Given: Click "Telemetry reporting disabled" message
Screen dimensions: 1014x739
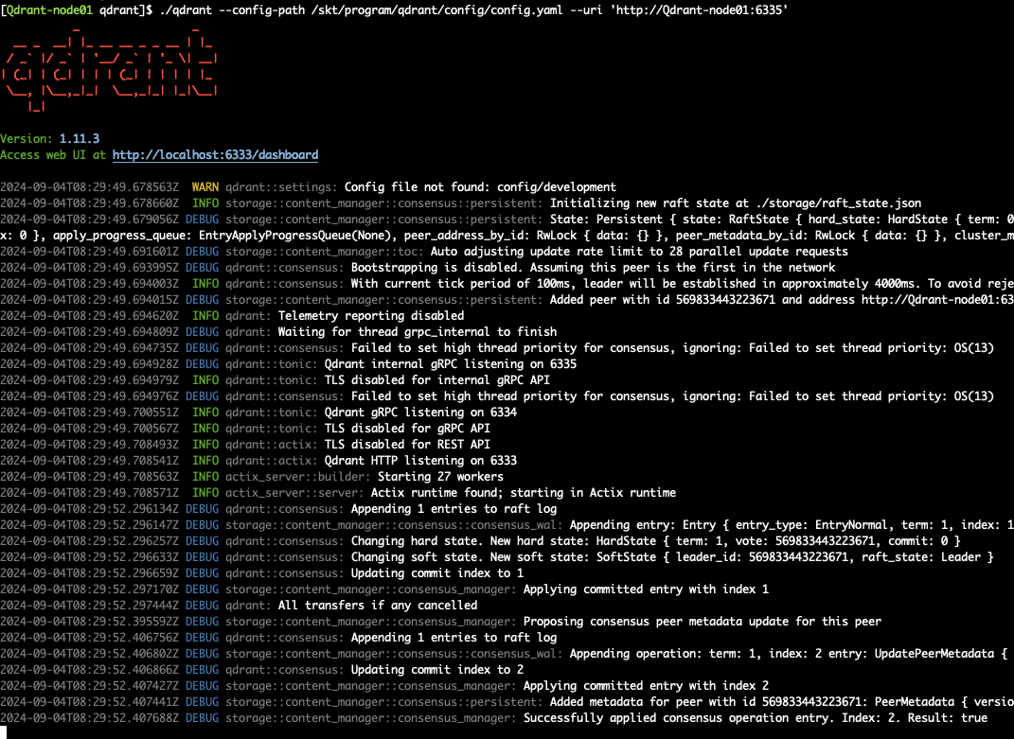Looking at the screenshot, I should [370, 316].
